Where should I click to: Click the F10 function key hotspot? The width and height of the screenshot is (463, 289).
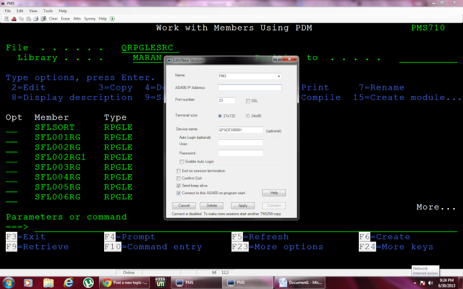click(x=113, y=247)
